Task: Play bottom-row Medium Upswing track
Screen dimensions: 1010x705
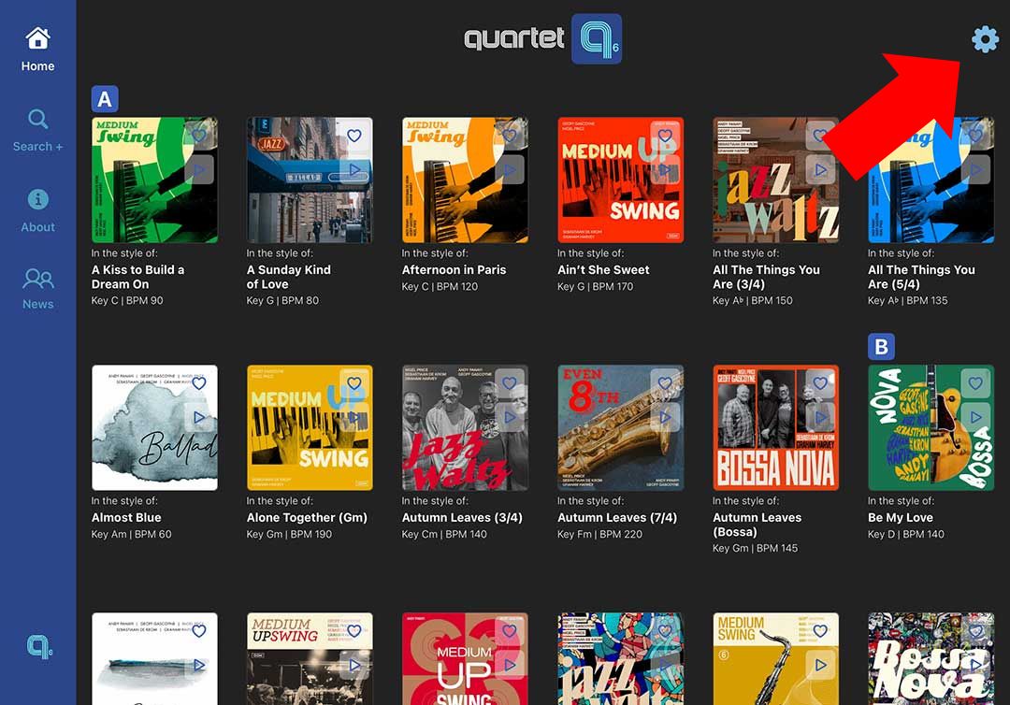Action: click(354, 665)
